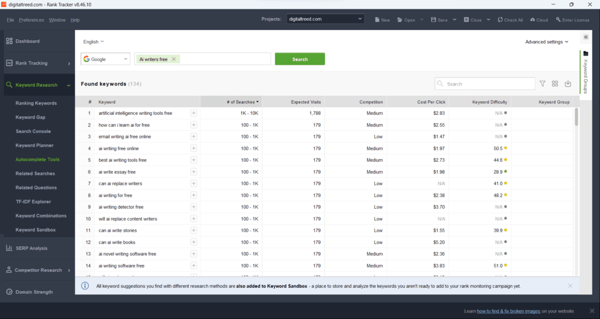The height and width of the screenshot is (319, 600).
Task: Select Related Questions in sidebar
Action: pyautogui.click(x=36, y=188)
